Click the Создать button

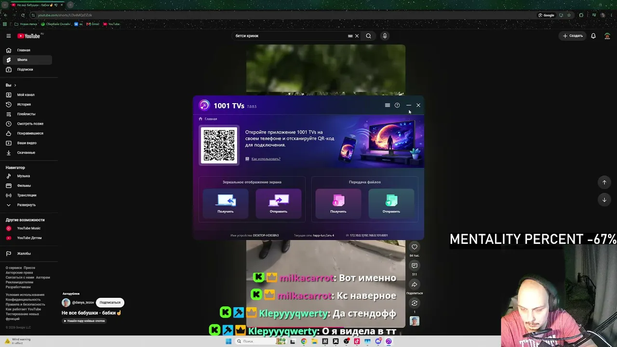tap(573, 36)
